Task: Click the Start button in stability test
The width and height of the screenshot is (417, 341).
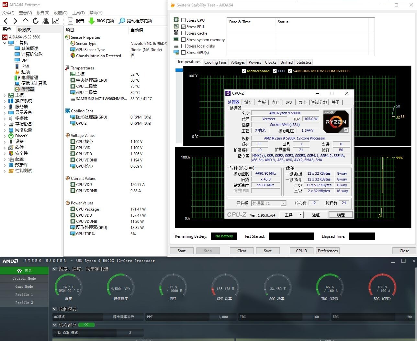Action: (x=182, y=251)
